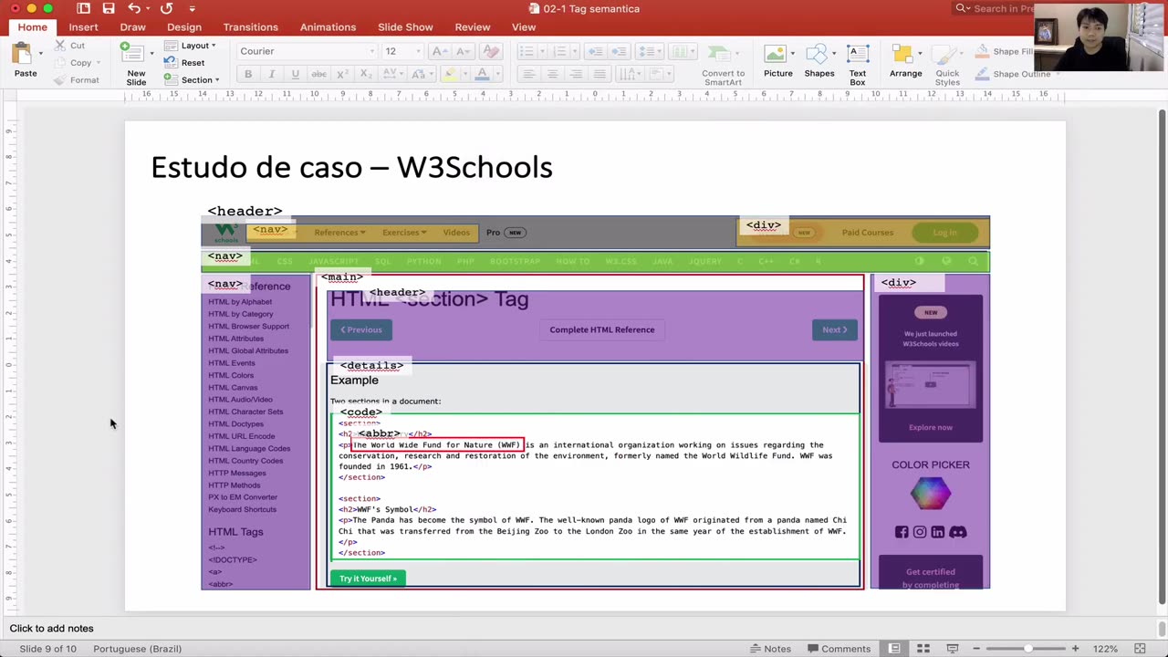This screenshot has height=657, width=1168.
Task: Click the Paste clipboard icon
Action: tap(22, 55)
